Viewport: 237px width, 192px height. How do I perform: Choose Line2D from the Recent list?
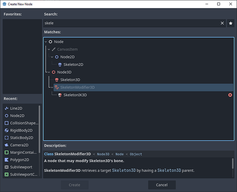[16, 108]
